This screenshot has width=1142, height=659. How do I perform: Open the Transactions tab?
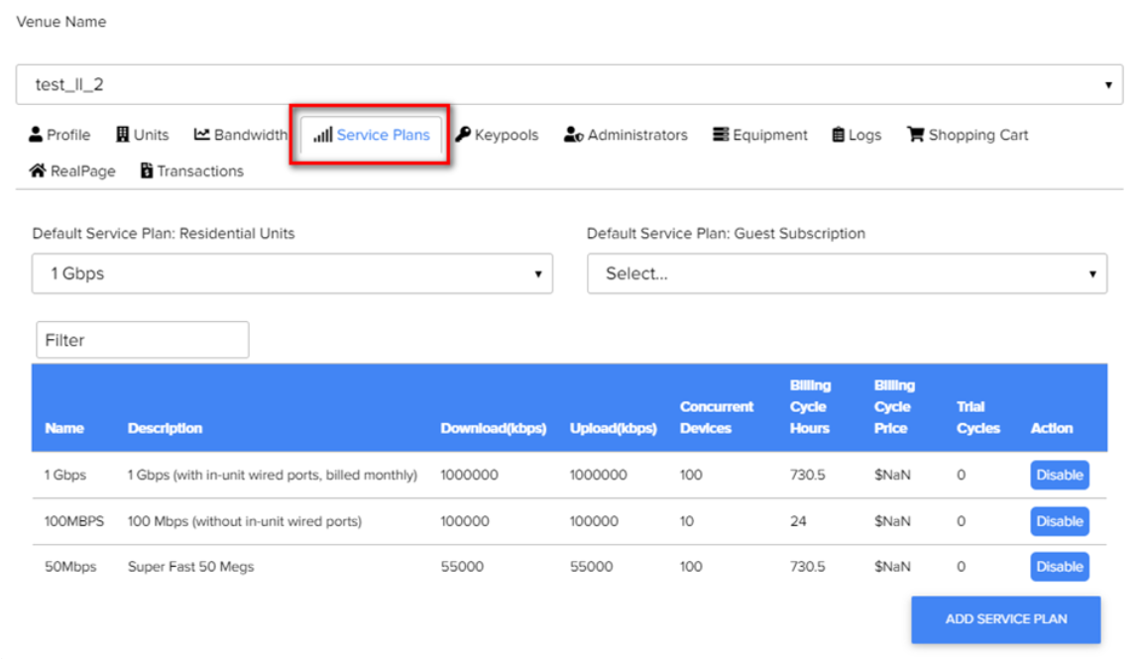click(x=192, y=170)
